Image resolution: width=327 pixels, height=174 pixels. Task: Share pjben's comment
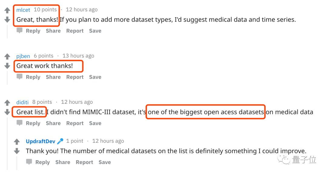click(x=53, y=77)
